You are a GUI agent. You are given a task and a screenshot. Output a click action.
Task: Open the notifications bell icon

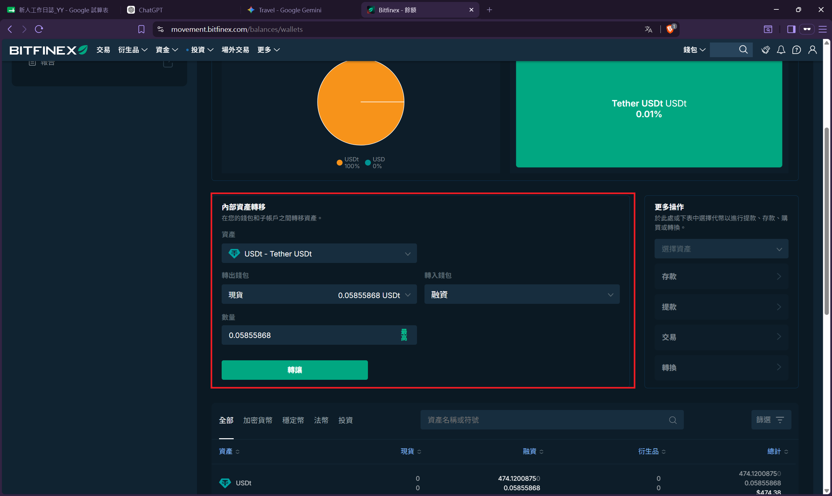tap(781, 50)
